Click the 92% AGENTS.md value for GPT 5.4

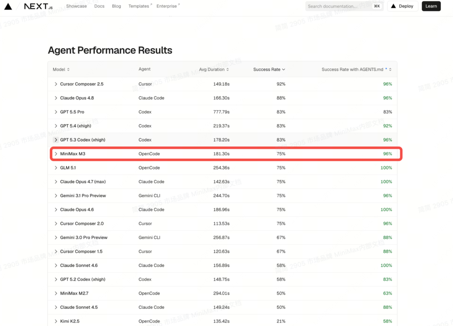coord(388,126)
